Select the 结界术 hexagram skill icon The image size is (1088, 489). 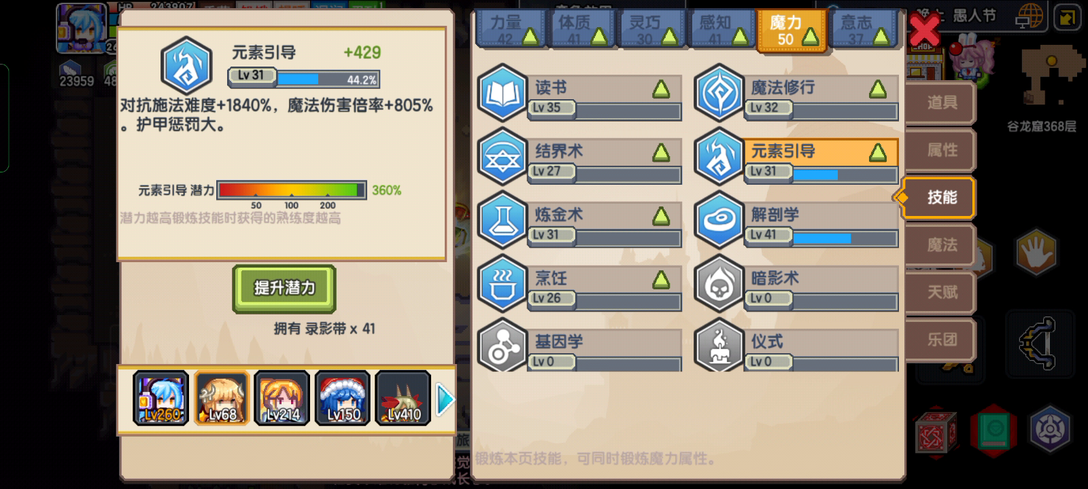[503, 158]
